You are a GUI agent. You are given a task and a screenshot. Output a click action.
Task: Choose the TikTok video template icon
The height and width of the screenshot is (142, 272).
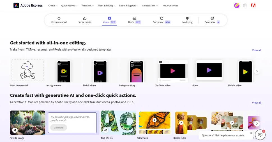[100, 72]
